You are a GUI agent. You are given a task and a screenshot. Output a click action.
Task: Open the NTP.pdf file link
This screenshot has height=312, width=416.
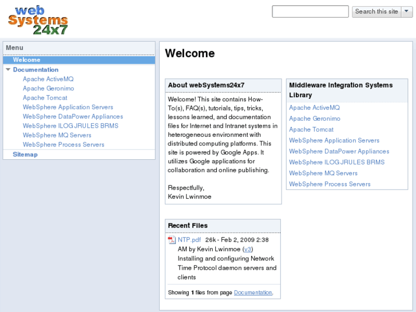tap(189, 240)
